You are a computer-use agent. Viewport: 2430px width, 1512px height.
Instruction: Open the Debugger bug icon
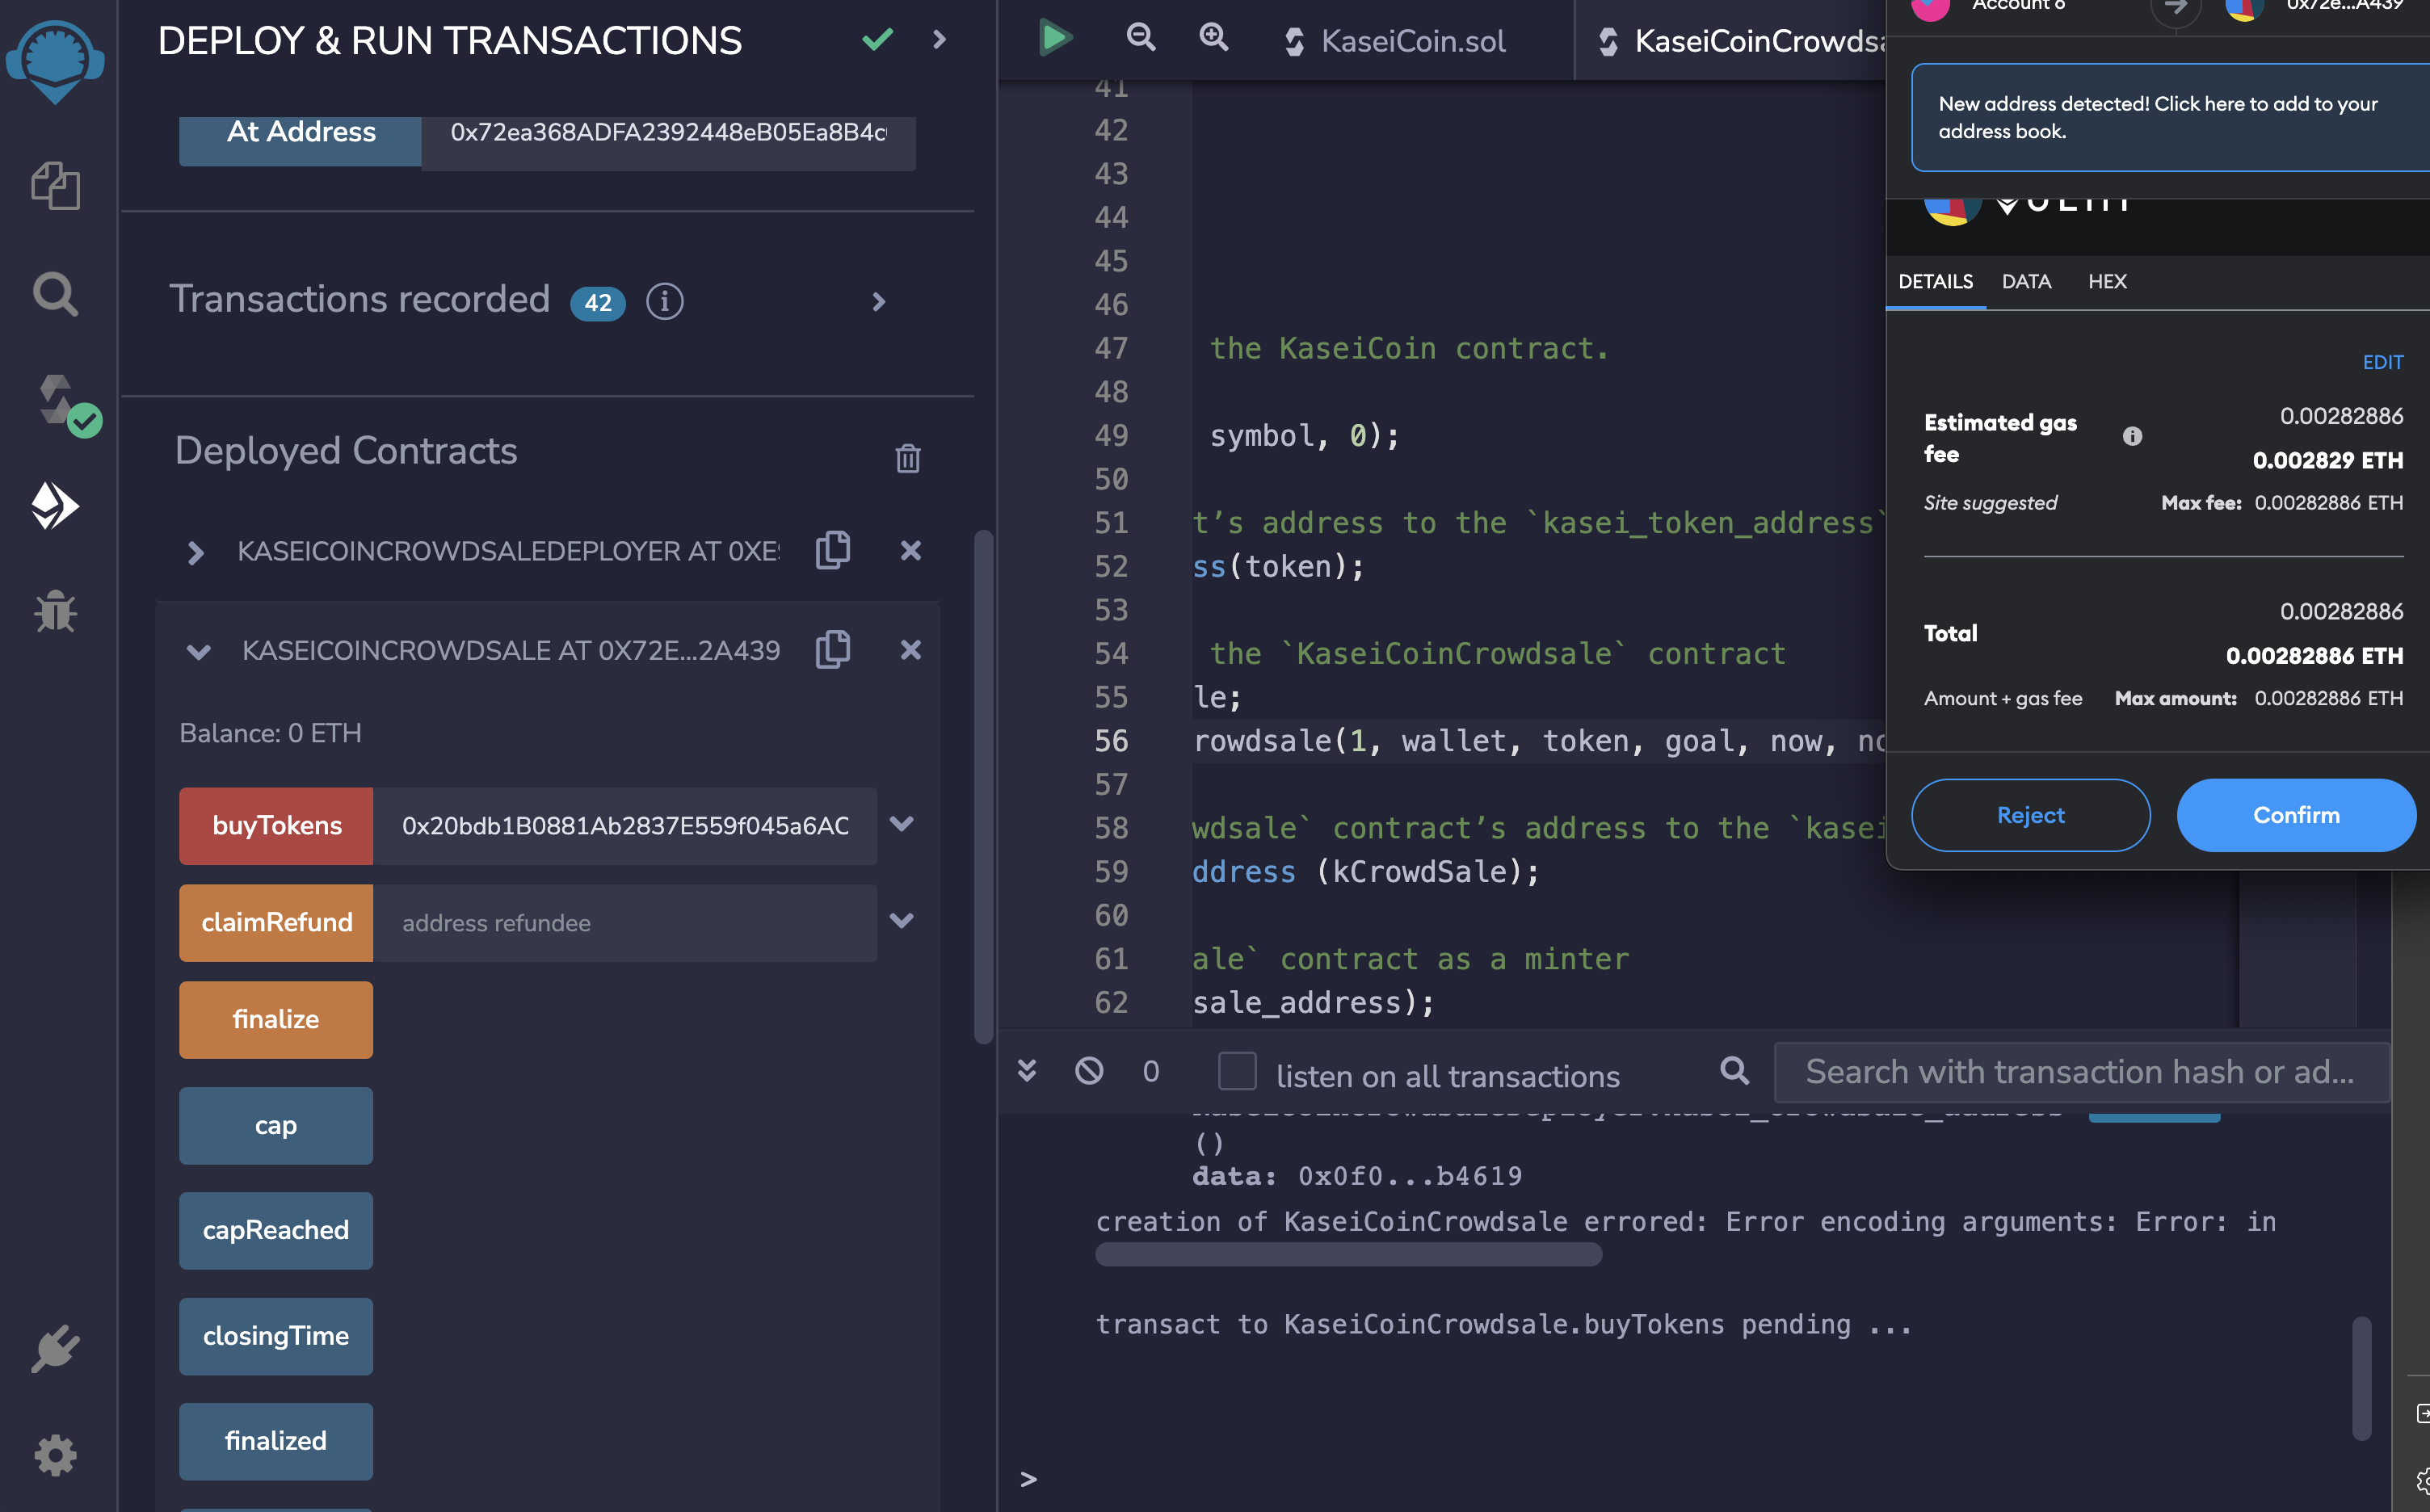pyautogui.click(x=55, y=610)
